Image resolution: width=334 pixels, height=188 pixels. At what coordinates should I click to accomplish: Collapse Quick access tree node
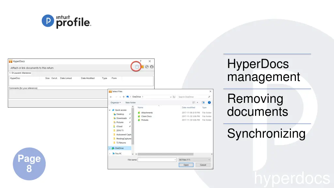[x=110, y=110]
